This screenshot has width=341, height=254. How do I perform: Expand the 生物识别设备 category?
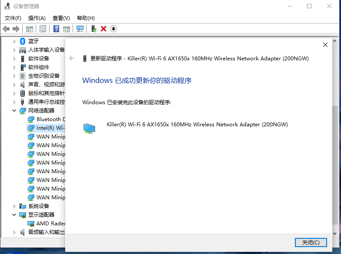[x=14, y=76]
